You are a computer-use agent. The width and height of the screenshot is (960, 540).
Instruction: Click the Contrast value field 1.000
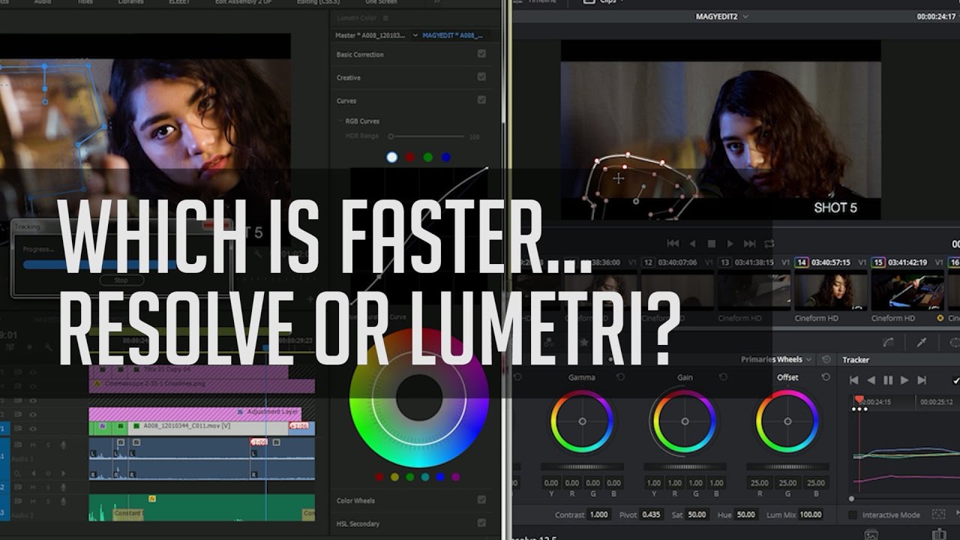click(x=598, y=514)
